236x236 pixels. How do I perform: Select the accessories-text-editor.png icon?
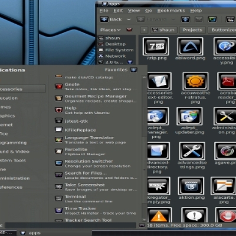(159, 81)
